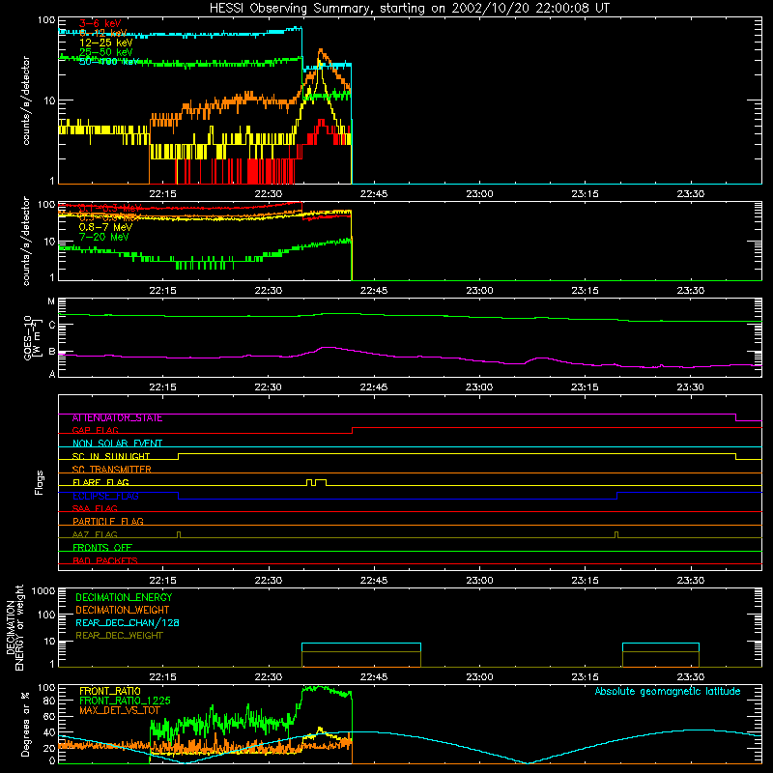This screenshot has width=773, height=773.
Task: Click the DECIMATION_WEIGHT legend label
Action: pos(123,611)
